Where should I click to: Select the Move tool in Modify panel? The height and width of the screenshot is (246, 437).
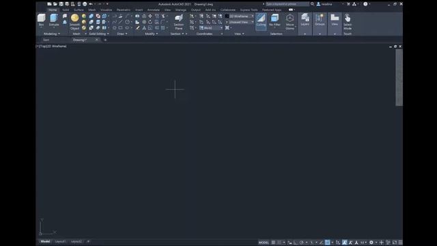tap(150, 16)
